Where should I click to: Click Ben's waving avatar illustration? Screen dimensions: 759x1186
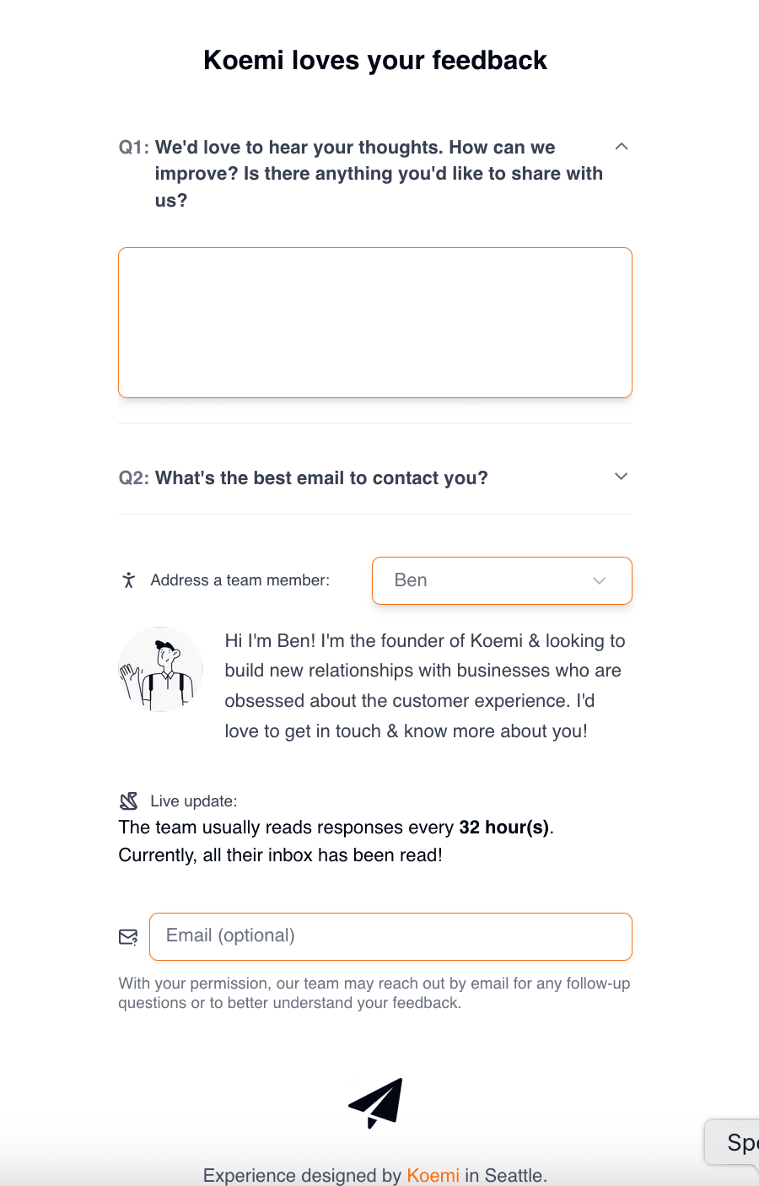[x=160, y=668]
